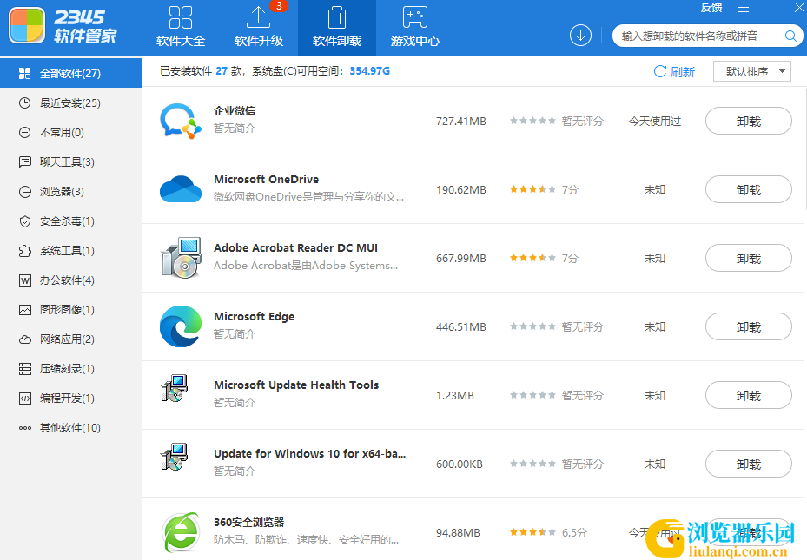This screenshot has height=560, width=807.
Task: Click the 1.23MB size value
Action: click(455, 395)
